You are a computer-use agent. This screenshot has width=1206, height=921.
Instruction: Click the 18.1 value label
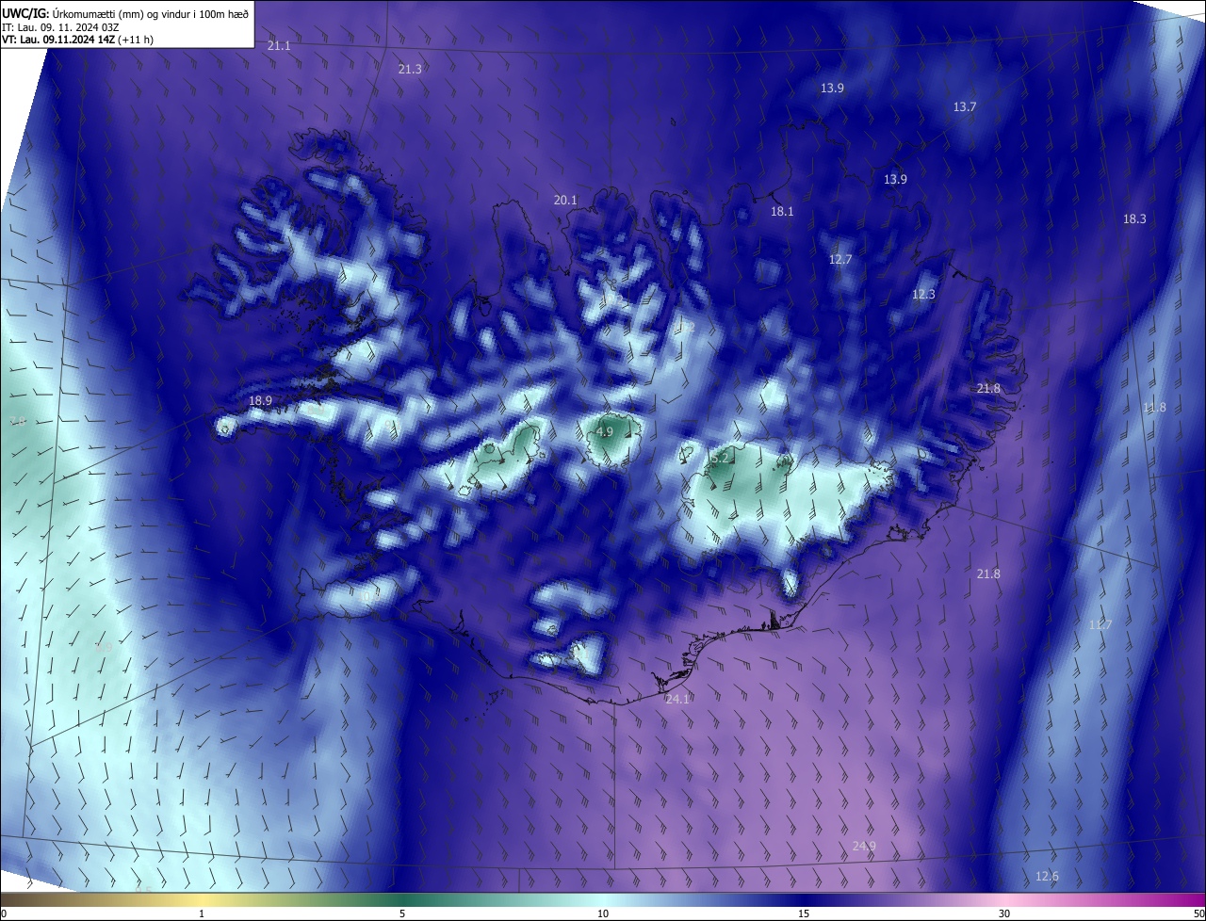click(782, 211)
